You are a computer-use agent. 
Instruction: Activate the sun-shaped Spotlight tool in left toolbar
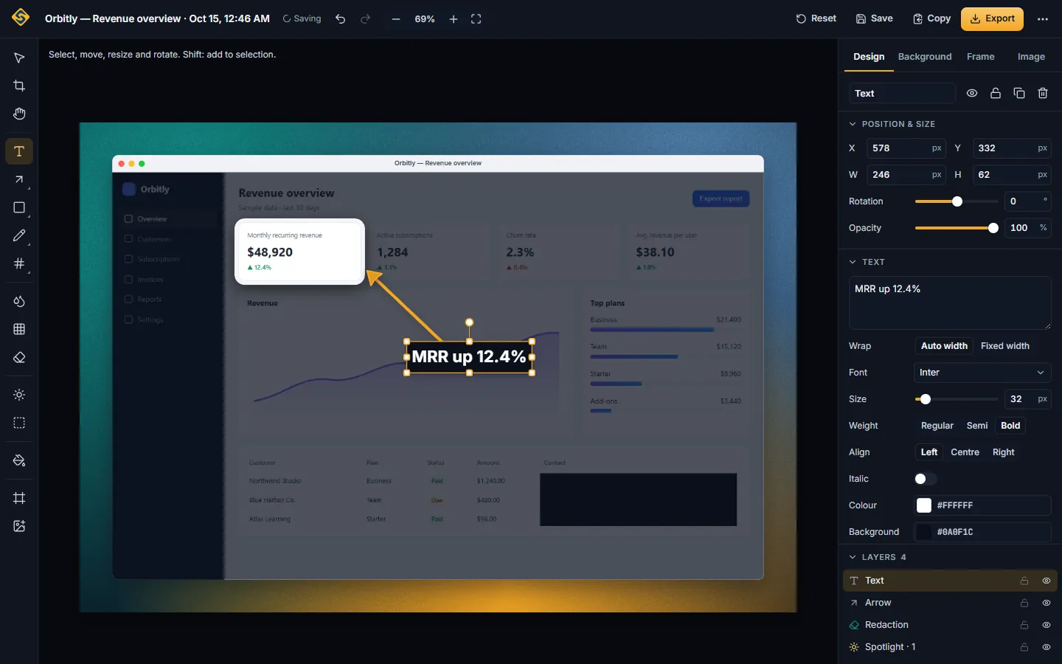click(x=19, y=395)
